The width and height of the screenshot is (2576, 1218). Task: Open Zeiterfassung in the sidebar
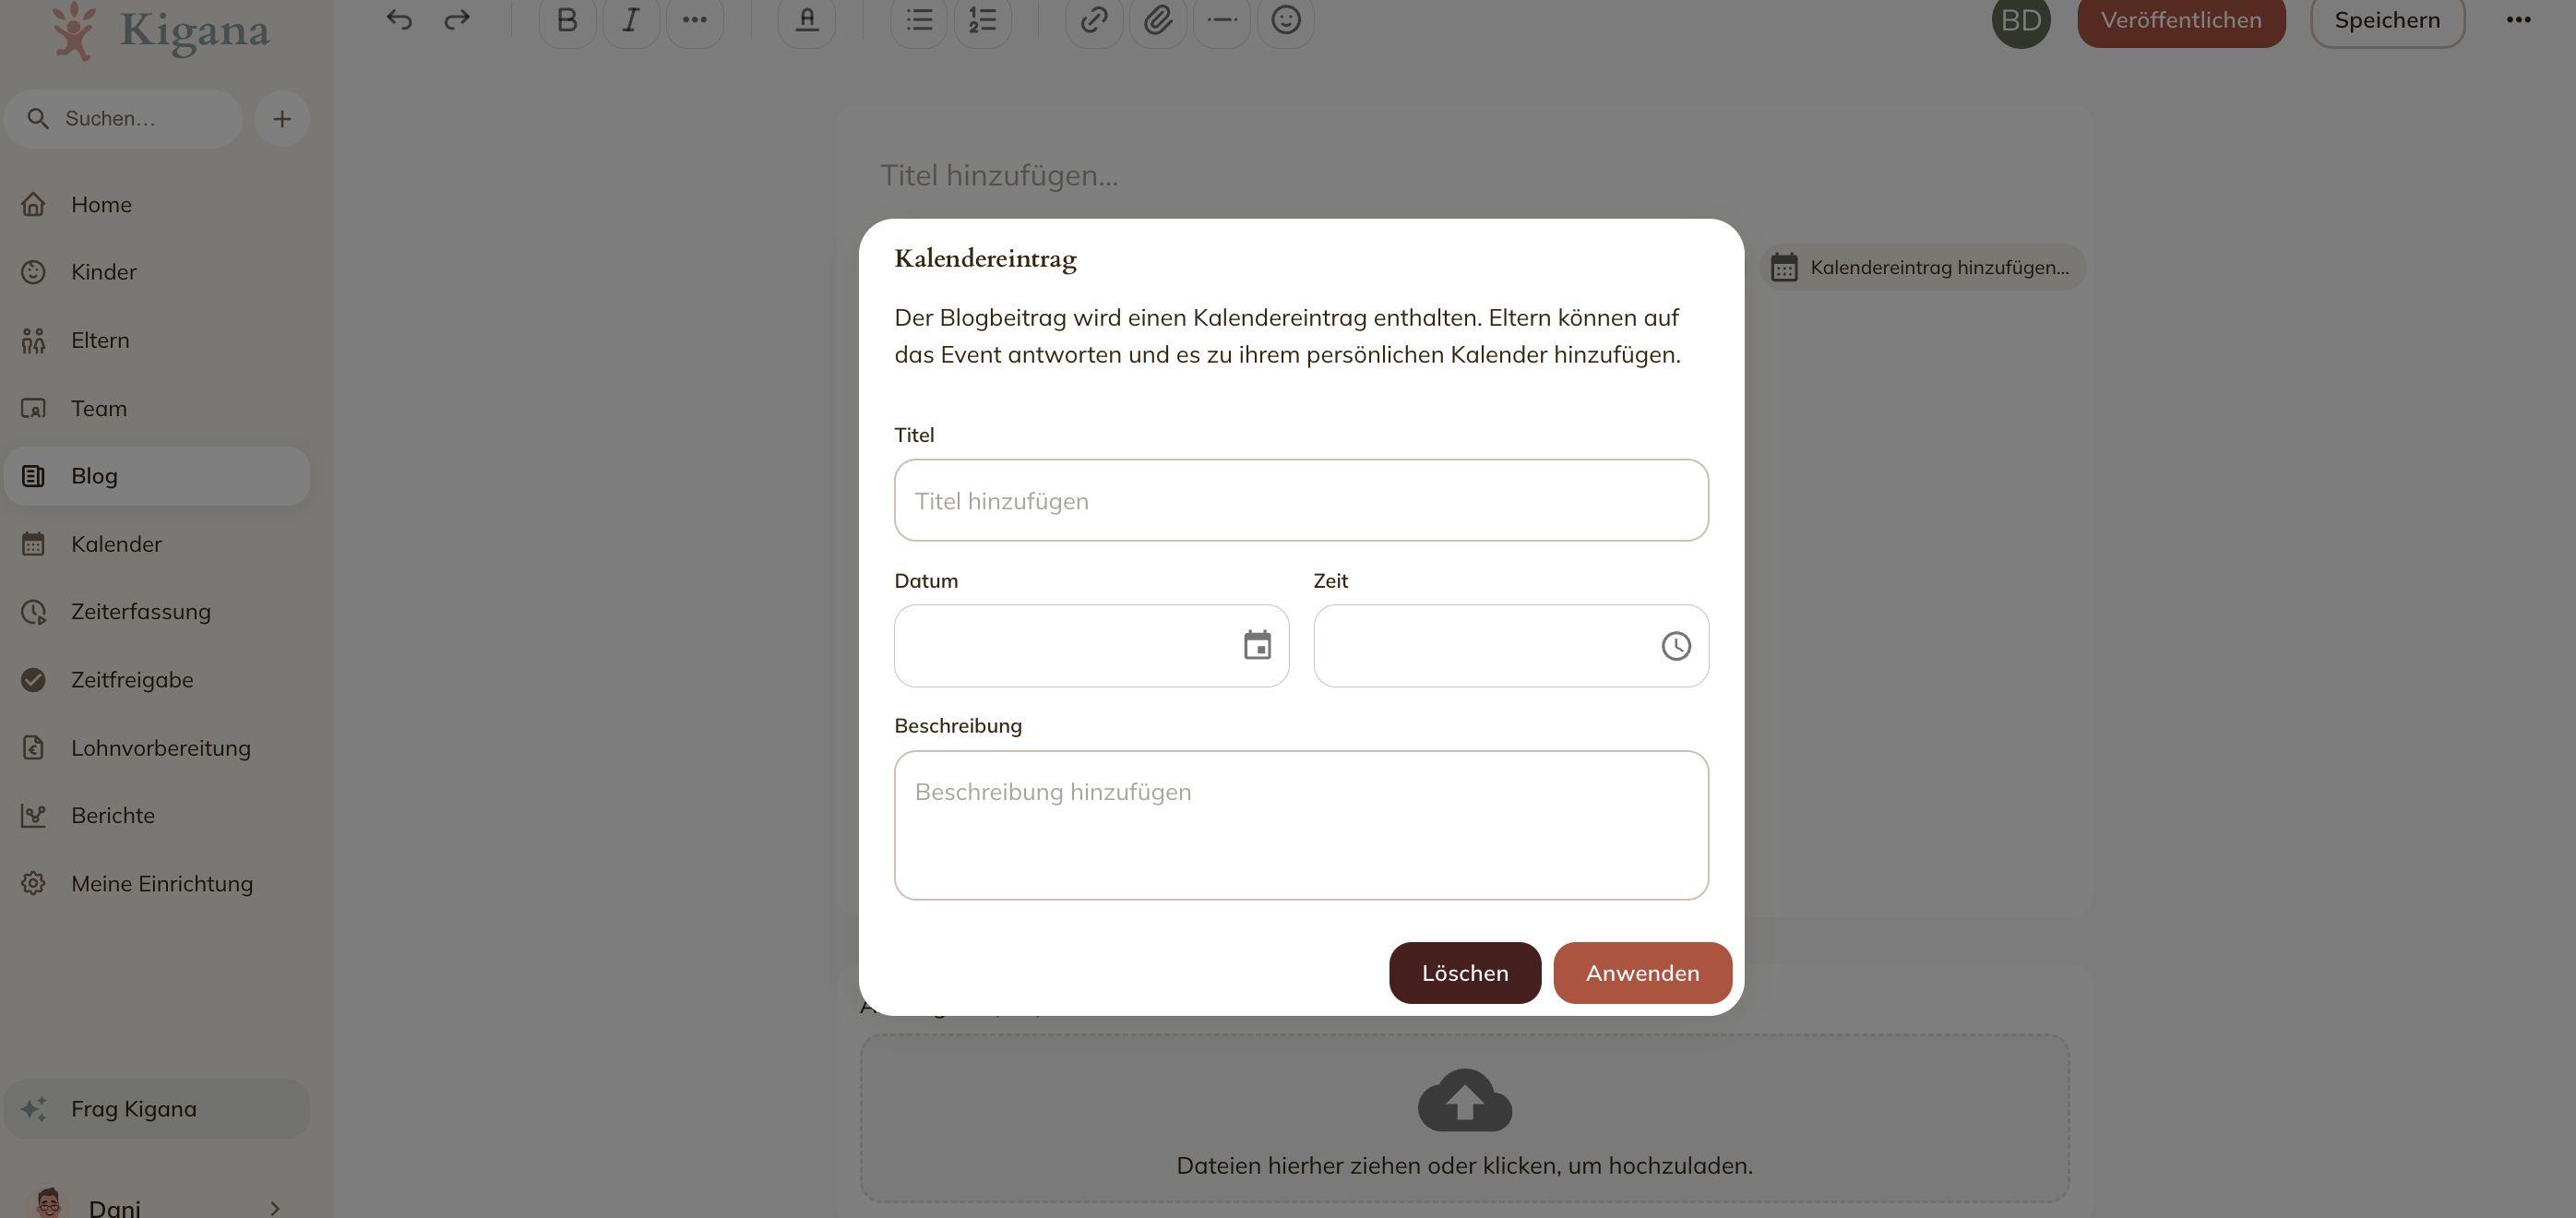click(x=157, y=611)
